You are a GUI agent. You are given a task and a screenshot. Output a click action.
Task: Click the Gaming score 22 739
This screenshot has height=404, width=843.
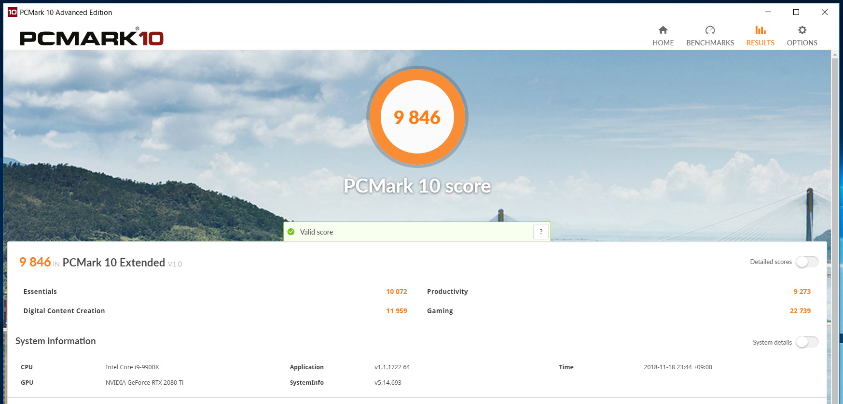(800, 311)
